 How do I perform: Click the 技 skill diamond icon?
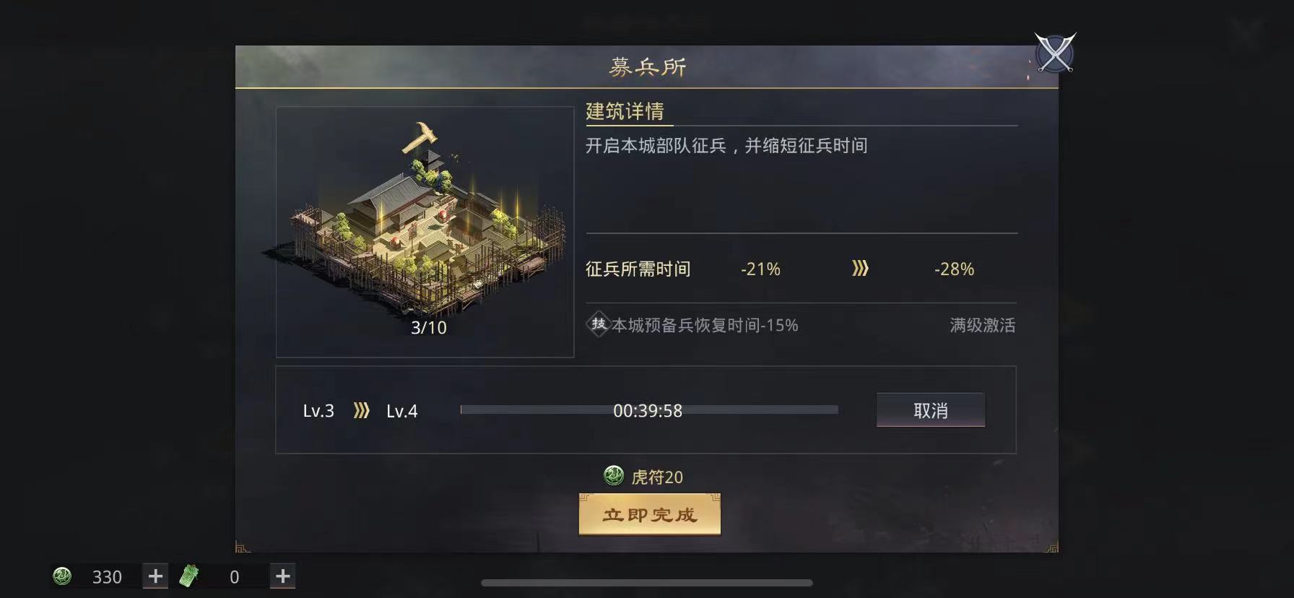coord(599,324)
